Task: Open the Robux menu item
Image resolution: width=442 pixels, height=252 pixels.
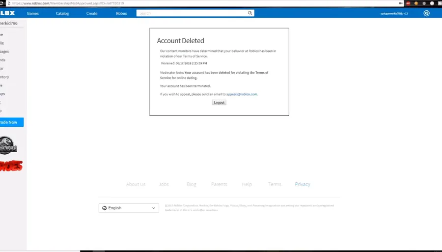Action: tap(121, 13)
